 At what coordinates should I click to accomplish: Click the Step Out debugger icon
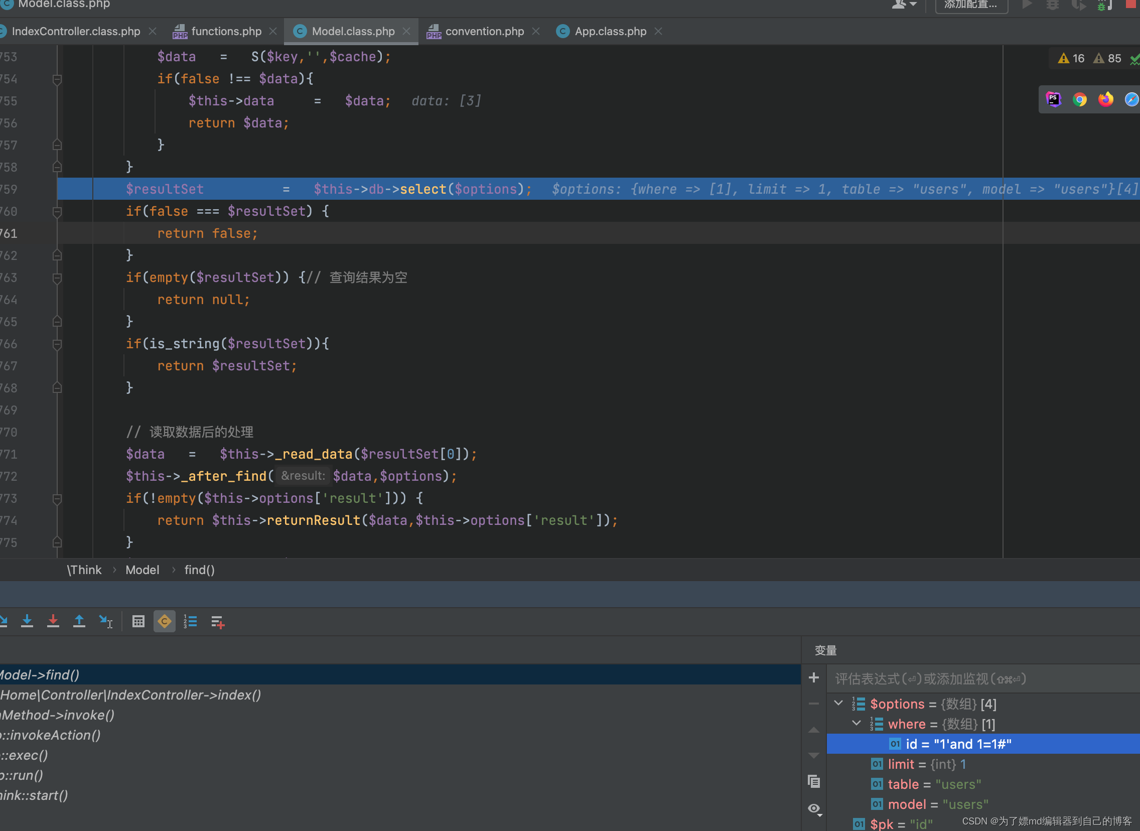coord(79,622)
